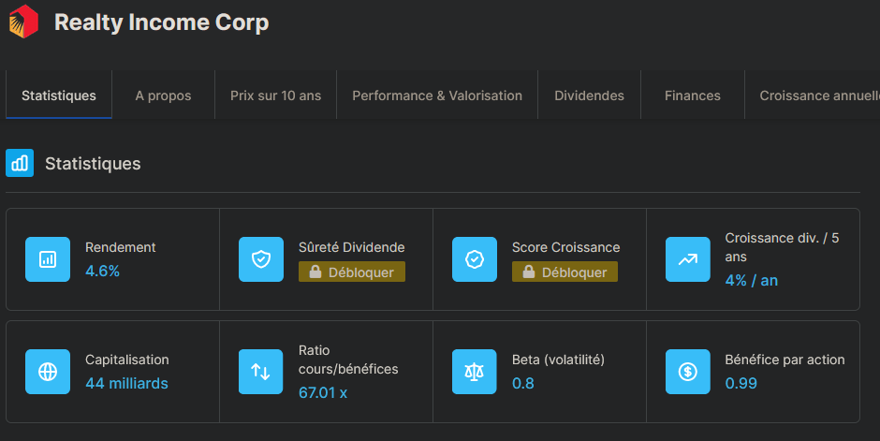Click the Realty Income Corp logo icon
The width and height of the screenshot is (880, 441).
[23, 22]
